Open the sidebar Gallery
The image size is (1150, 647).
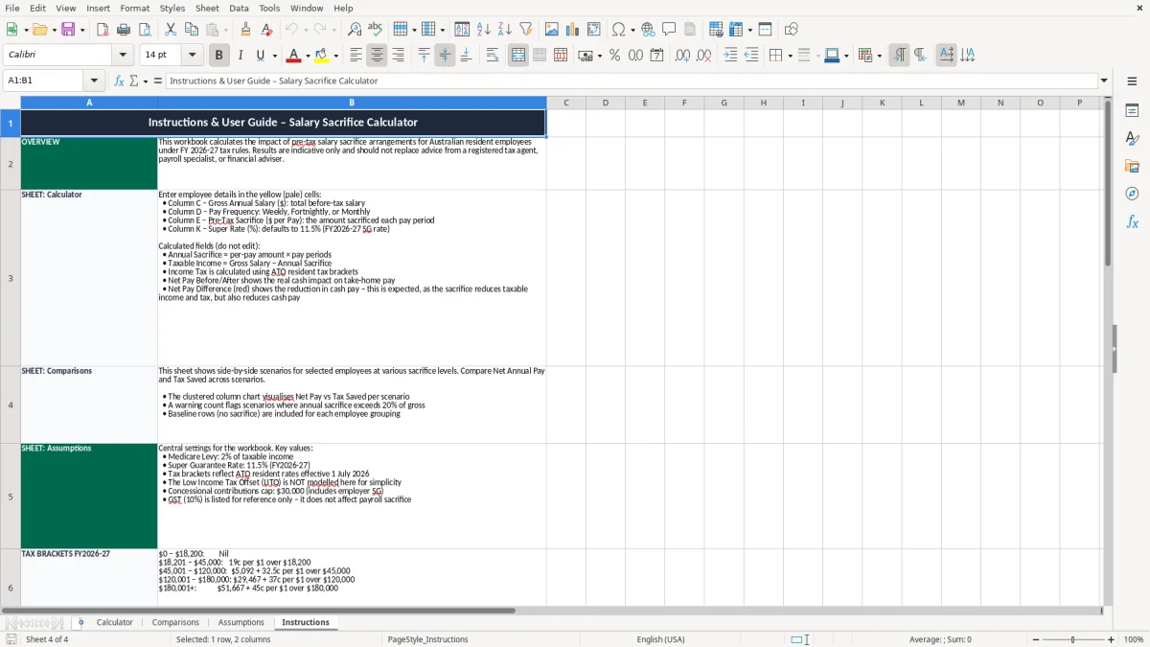coord(1132,166)
